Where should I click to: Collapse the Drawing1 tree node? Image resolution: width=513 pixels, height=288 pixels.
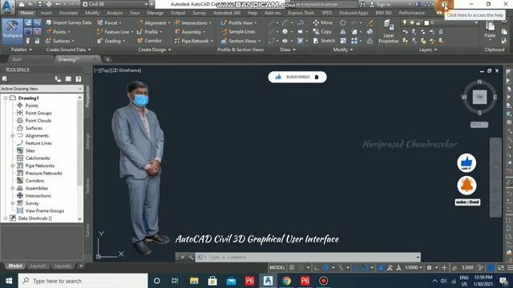point(6,98)
